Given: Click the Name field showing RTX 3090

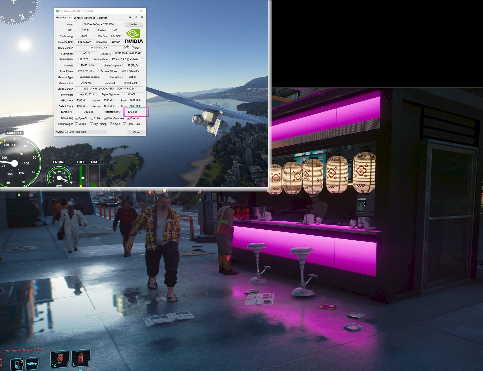Looking at the screenshot, I should (99, 24).
